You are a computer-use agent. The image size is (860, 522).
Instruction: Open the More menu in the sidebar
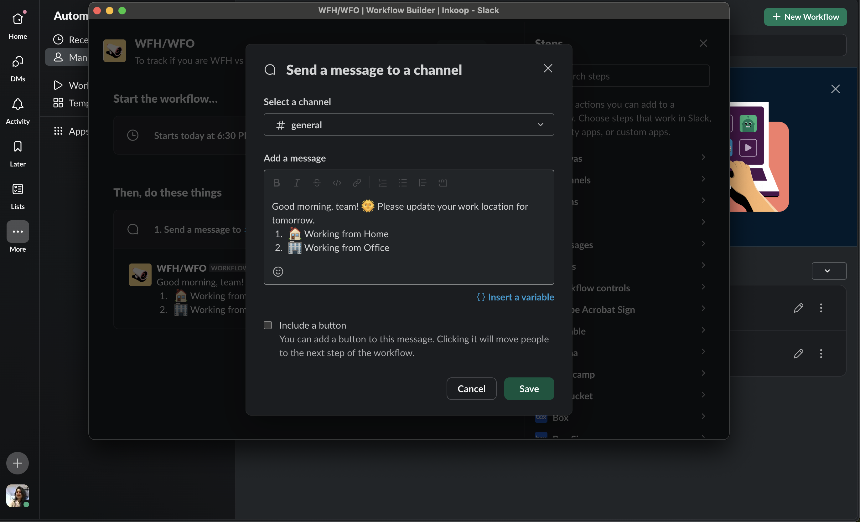[x=18, y=237]
